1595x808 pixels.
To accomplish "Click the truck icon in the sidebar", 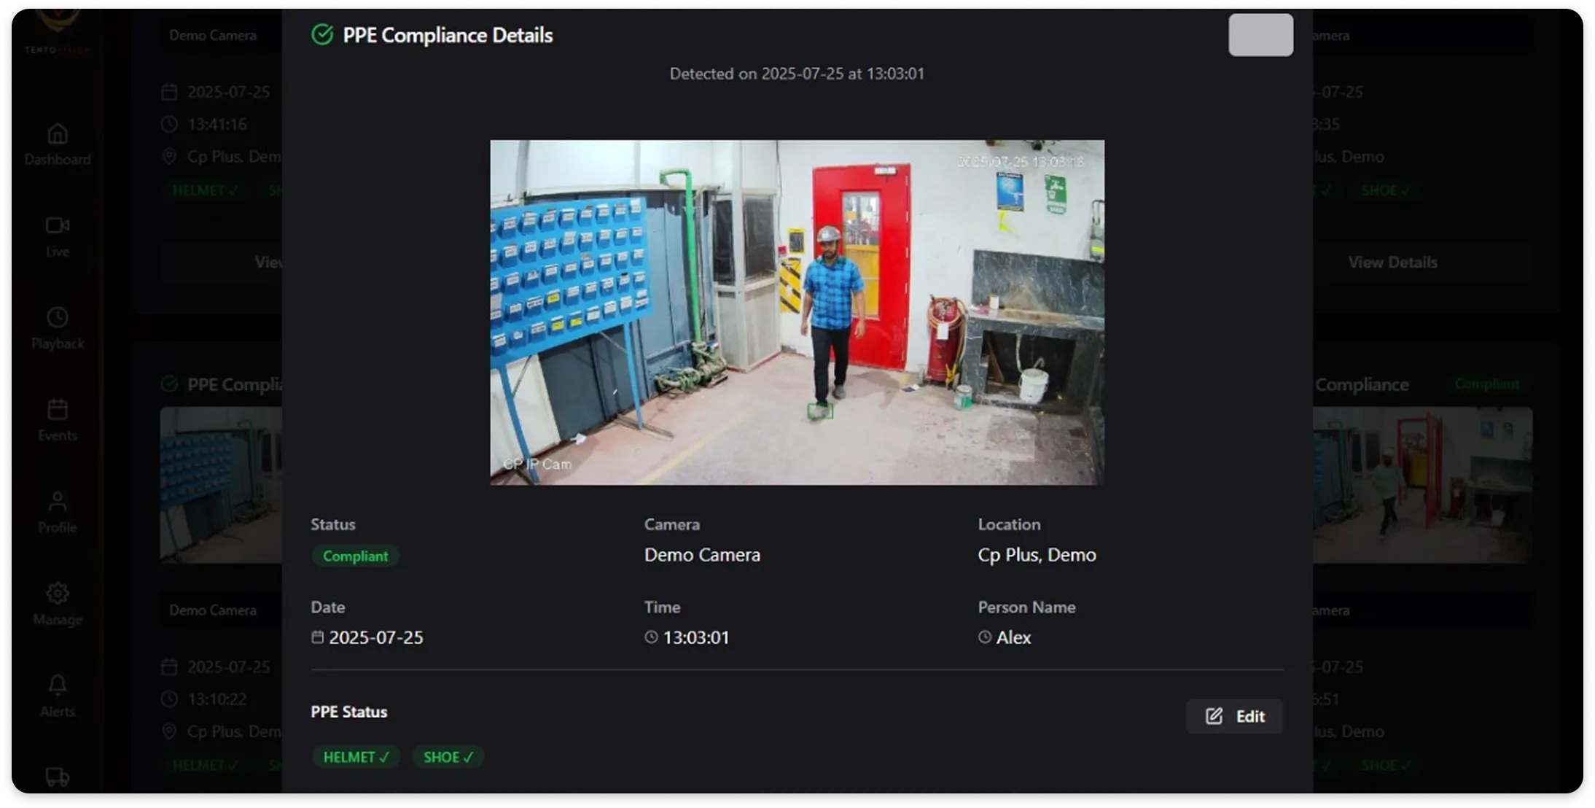I will (x=58, y=777).
